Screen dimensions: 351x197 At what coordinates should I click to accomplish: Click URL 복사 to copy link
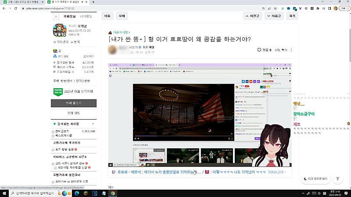point(280,50)
